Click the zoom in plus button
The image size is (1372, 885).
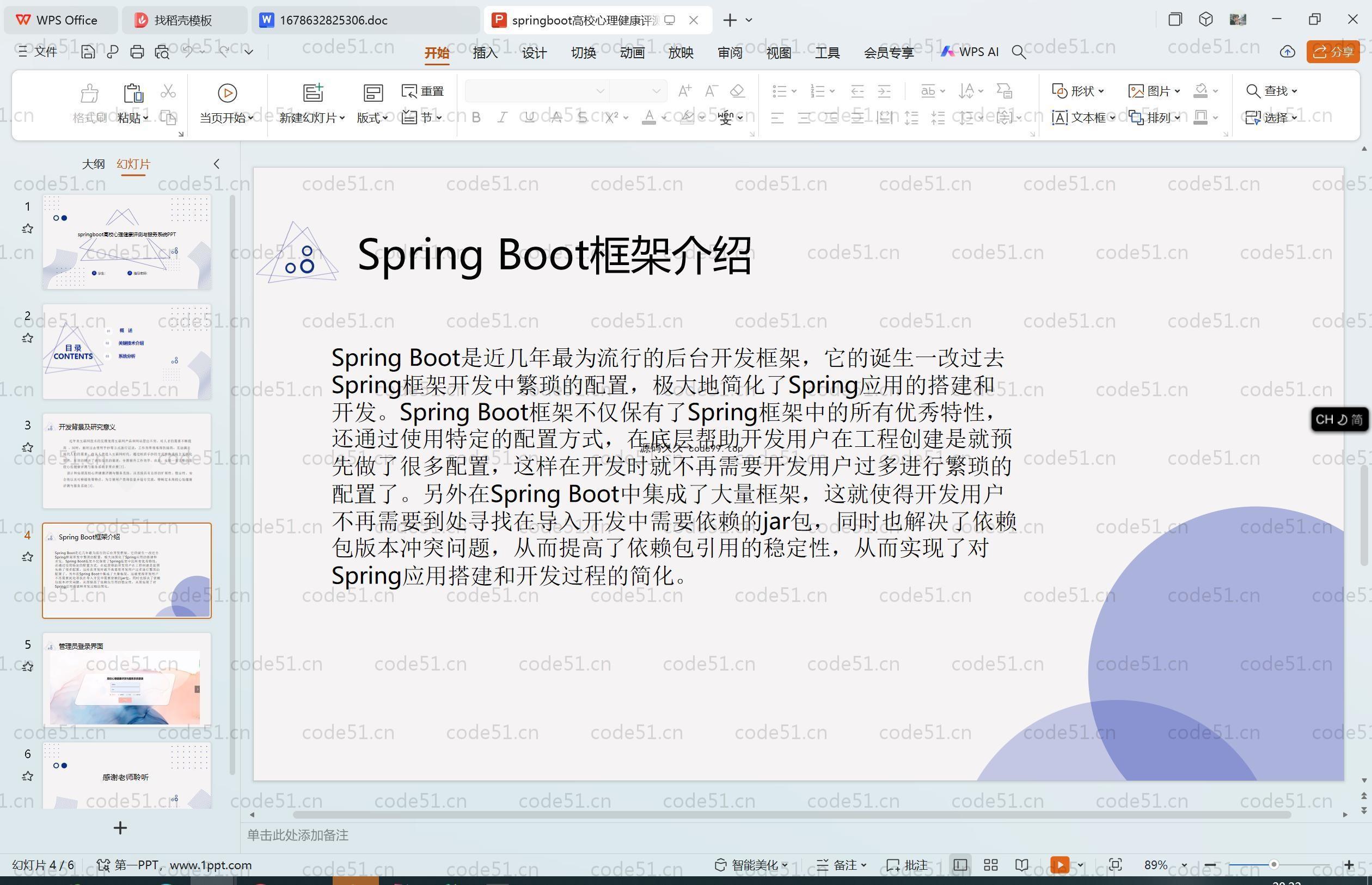pyautogui.click(x=1349, y=865)
